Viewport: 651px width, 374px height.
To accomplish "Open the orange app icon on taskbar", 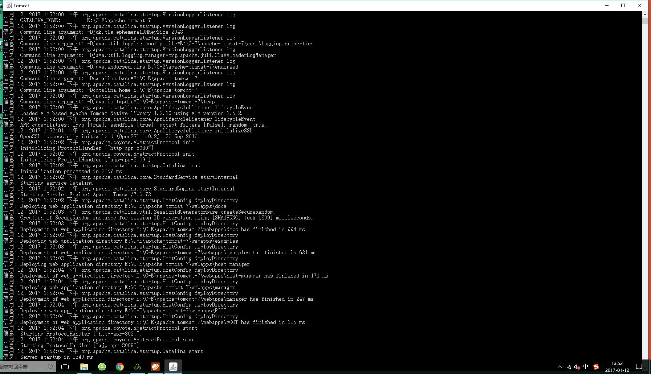I will tap(155, 367).
